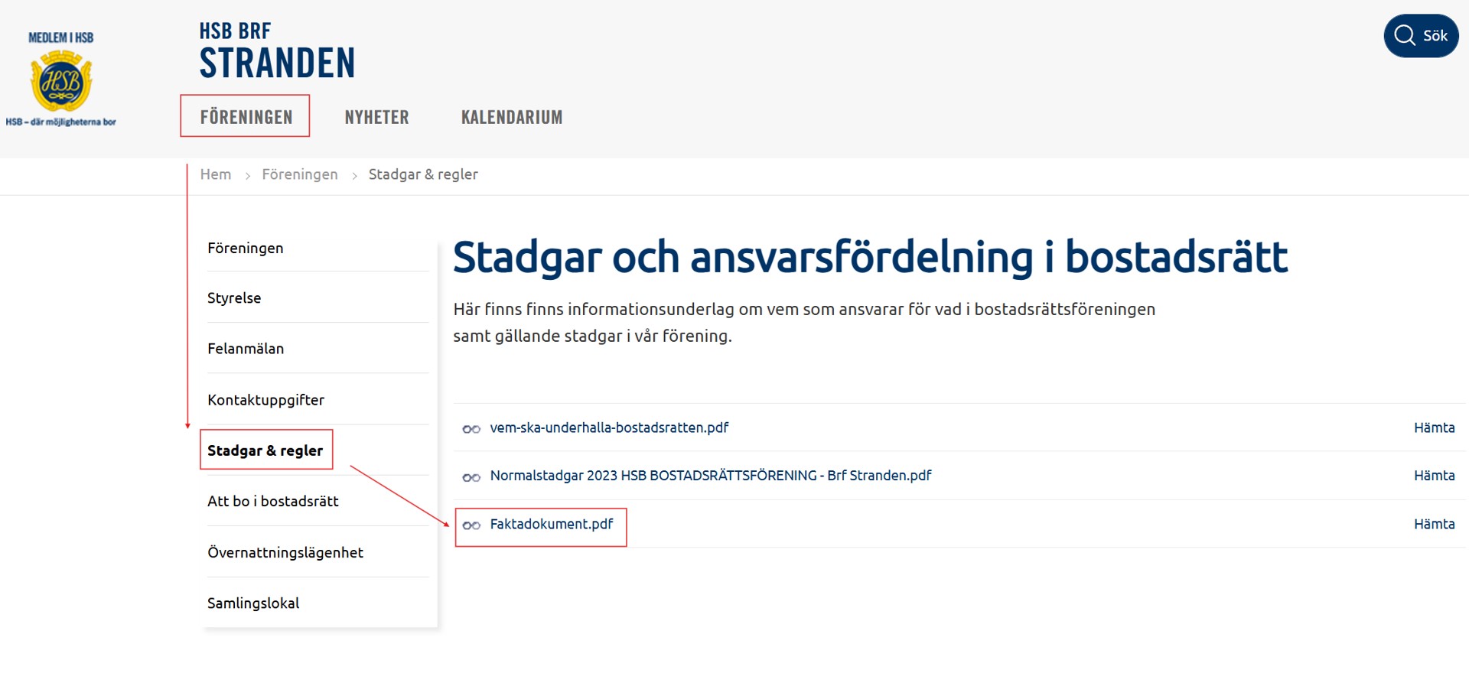
Task: Click link icon beside vem-ska-underhalla-bostadsratten.pdf
Action: 471,429
